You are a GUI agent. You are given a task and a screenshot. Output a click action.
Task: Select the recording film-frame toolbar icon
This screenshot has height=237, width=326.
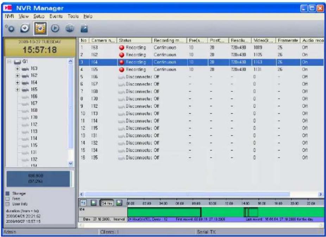click(x=40, y=29)
